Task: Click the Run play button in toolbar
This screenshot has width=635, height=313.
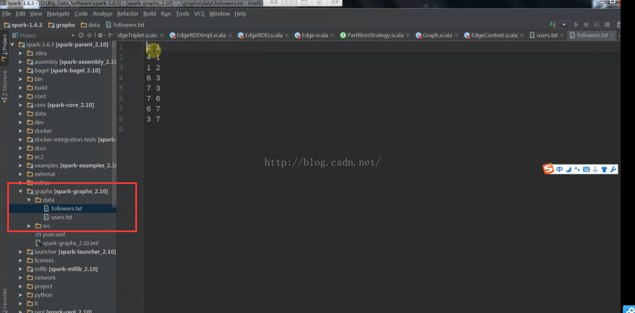Action: pos(576,25)
